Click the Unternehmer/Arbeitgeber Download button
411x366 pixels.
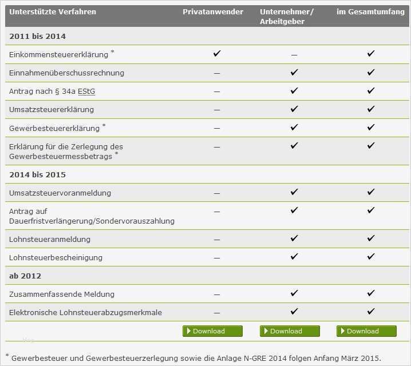pos(290,331)
